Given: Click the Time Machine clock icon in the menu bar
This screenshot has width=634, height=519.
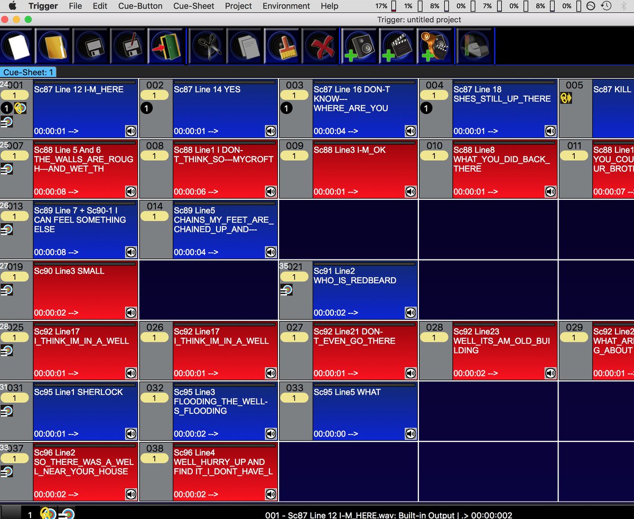Looking at the screenshot, I should pos(606,6).
